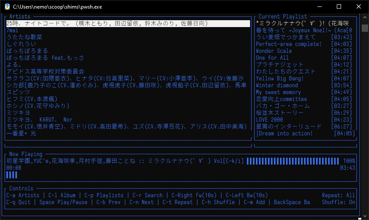Select artist 一番星⋆ 光
The image size is (369, 220).
point(21,133)
